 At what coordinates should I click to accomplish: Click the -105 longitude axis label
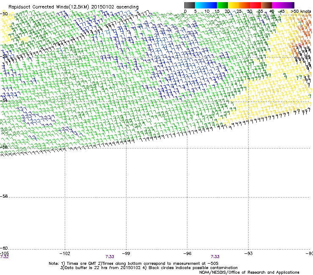click(x=4, y=253)
